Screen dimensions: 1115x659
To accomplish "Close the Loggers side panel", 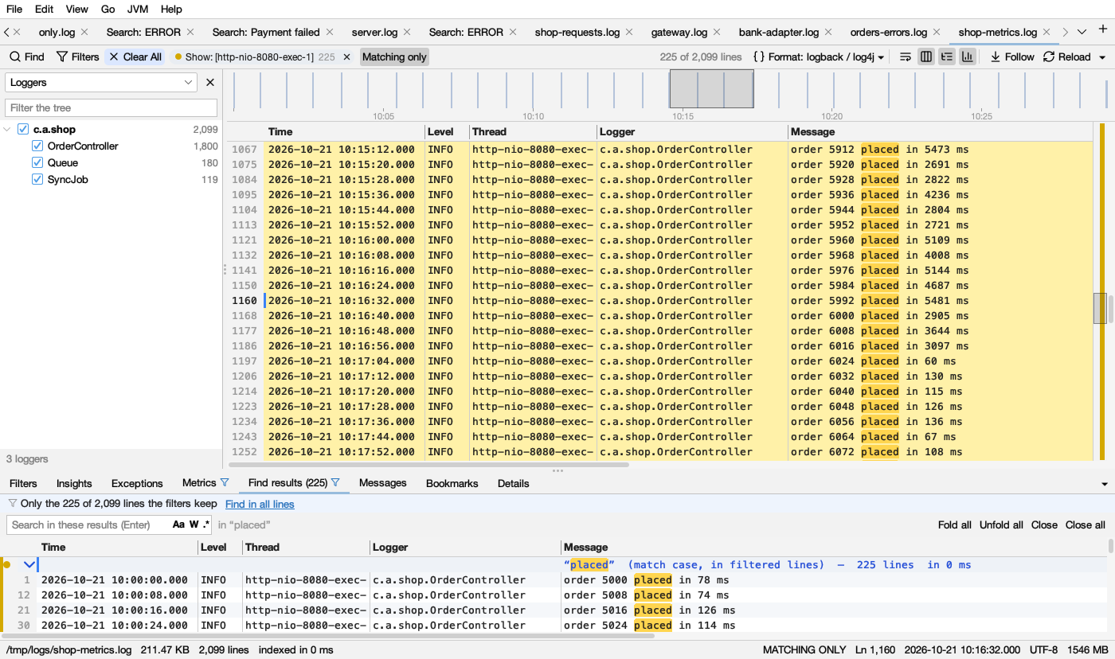I will click(x=210, y=82).
